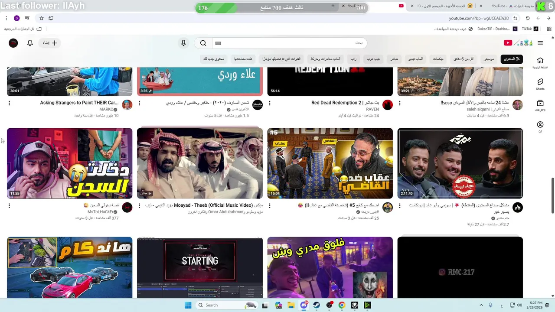
Task: Start voice search with the microphone
Action: pyautogui.click(x=183, y=43)
